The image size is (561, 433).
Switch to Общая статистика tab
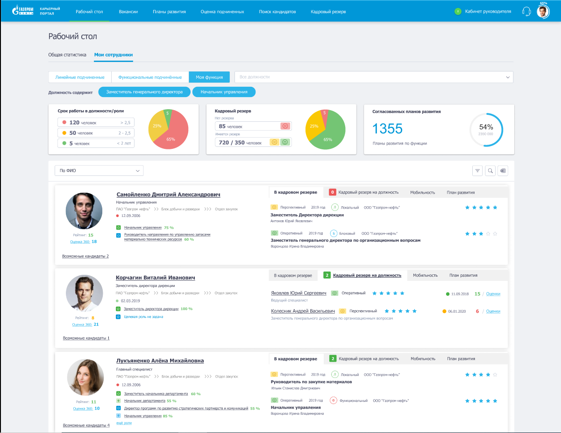pyautogui.click(x=67, y=55)
